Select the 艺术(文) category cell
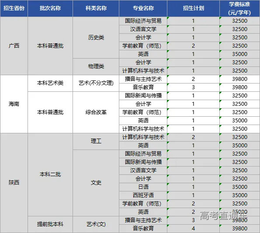This screenshot has height=233, width=260. (96, 224)
